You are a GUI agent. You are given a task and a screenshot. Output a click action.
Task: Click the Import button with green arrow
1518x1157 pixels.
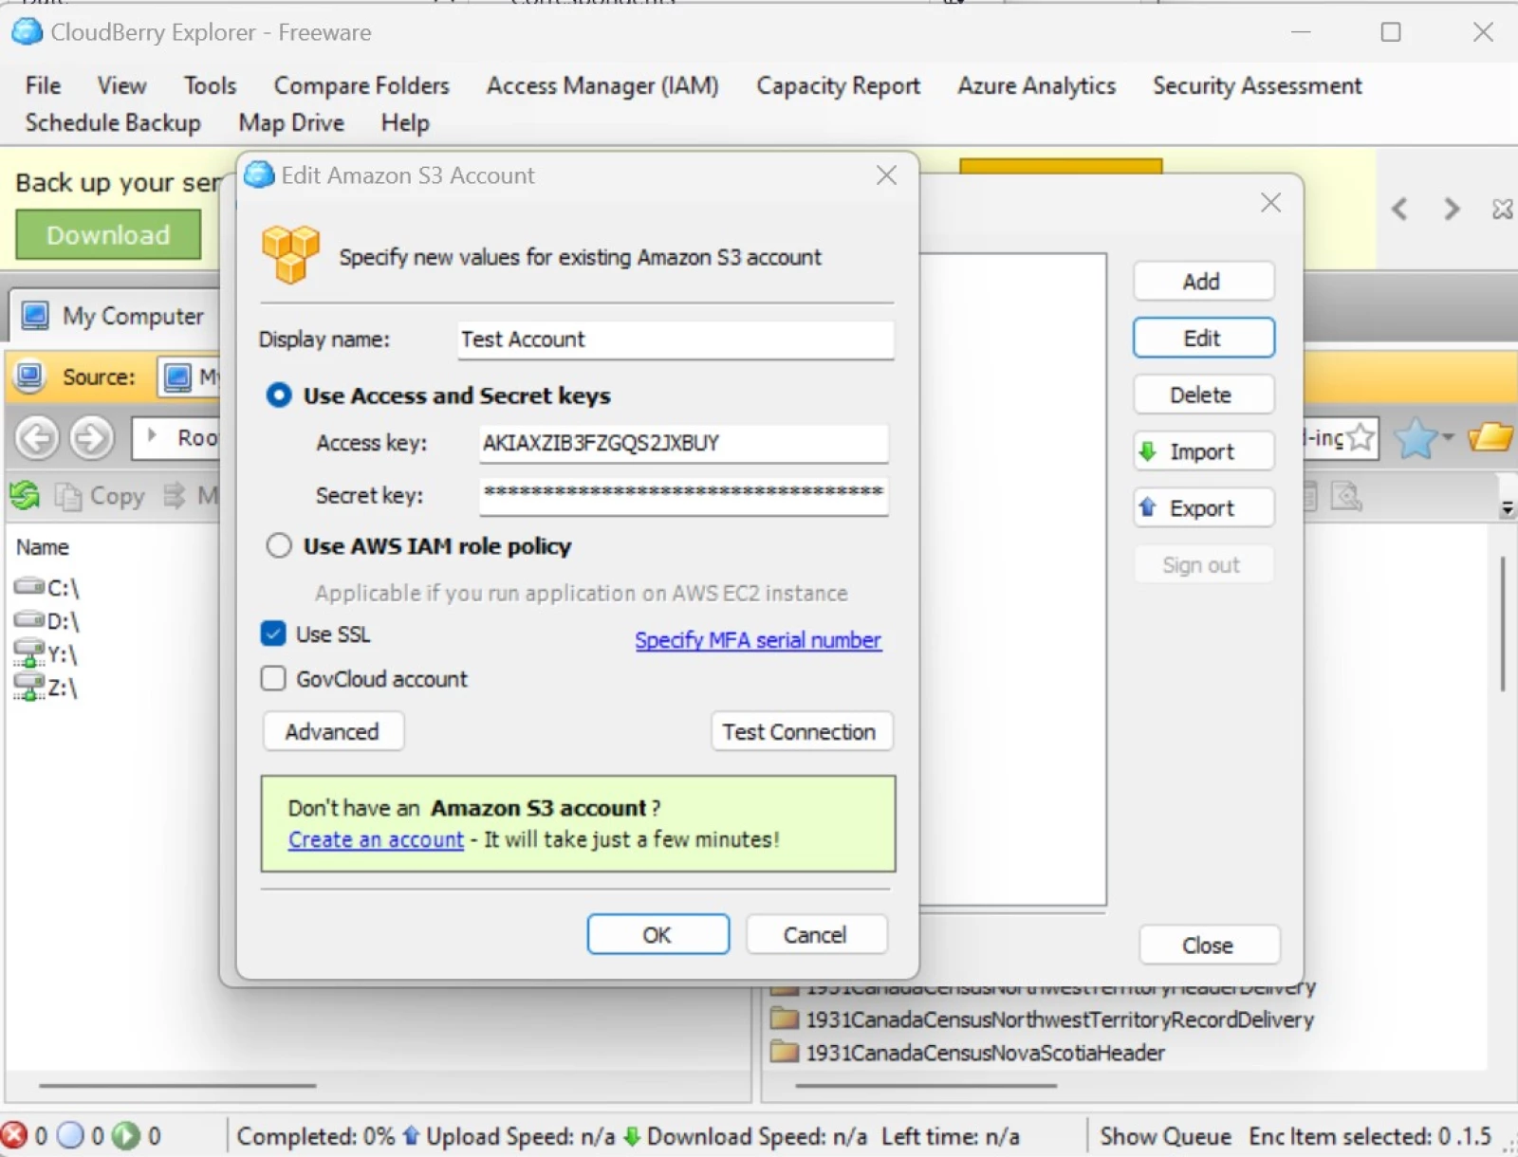(1203, 451)
